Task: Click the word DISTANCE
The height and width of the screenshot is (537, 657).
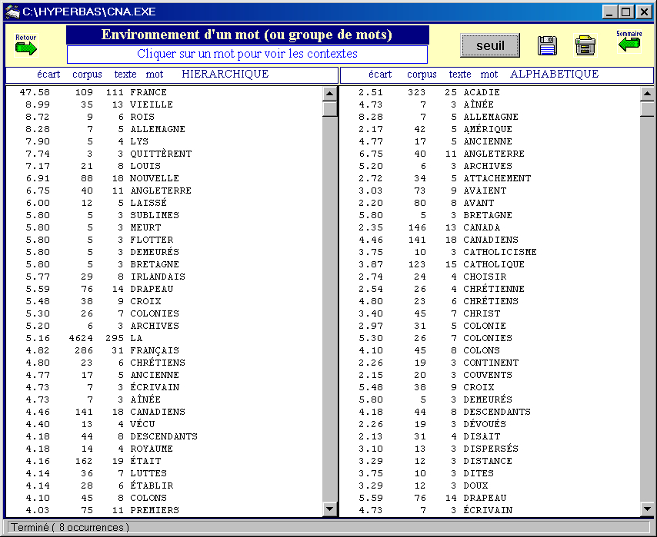Action: tap(488, 461)
